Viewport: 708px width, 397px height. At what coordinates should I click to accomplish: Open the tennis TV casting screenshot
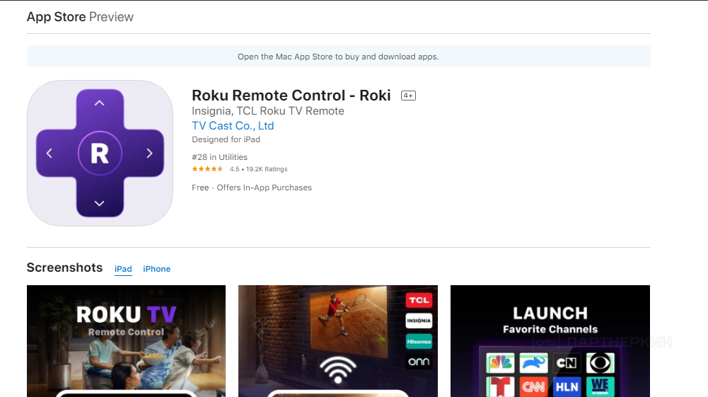338,341
